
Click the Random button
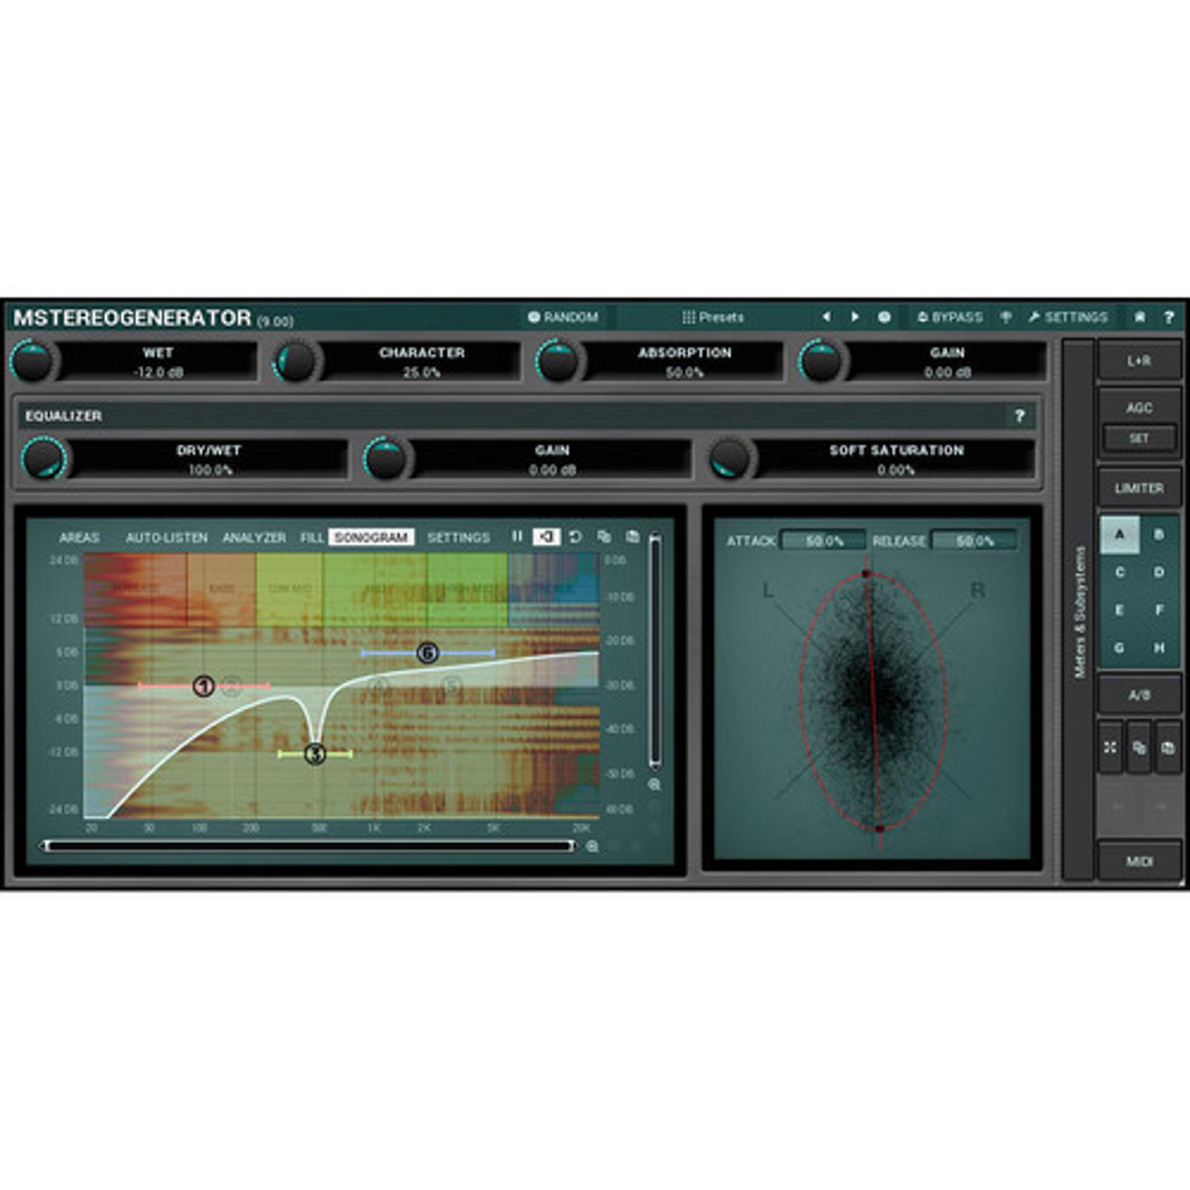pyautogui.click(x=564, y=317)
